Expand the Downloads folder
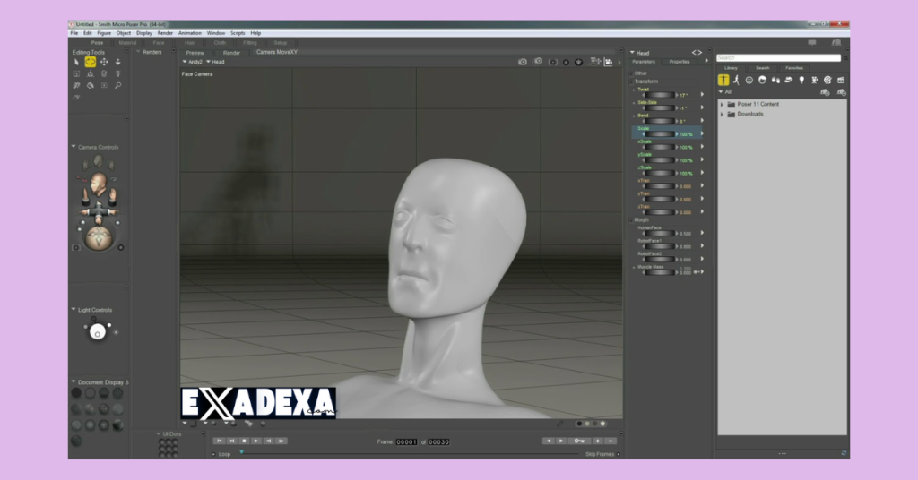This screenshot has height=480, width=918. 722,114
